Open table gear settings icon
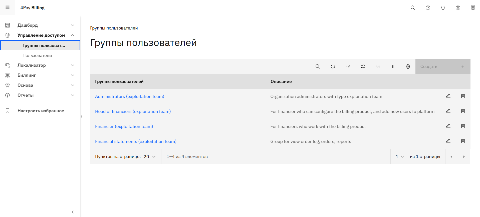The width and height of the screenshot is (480, 217). point(408,66)
